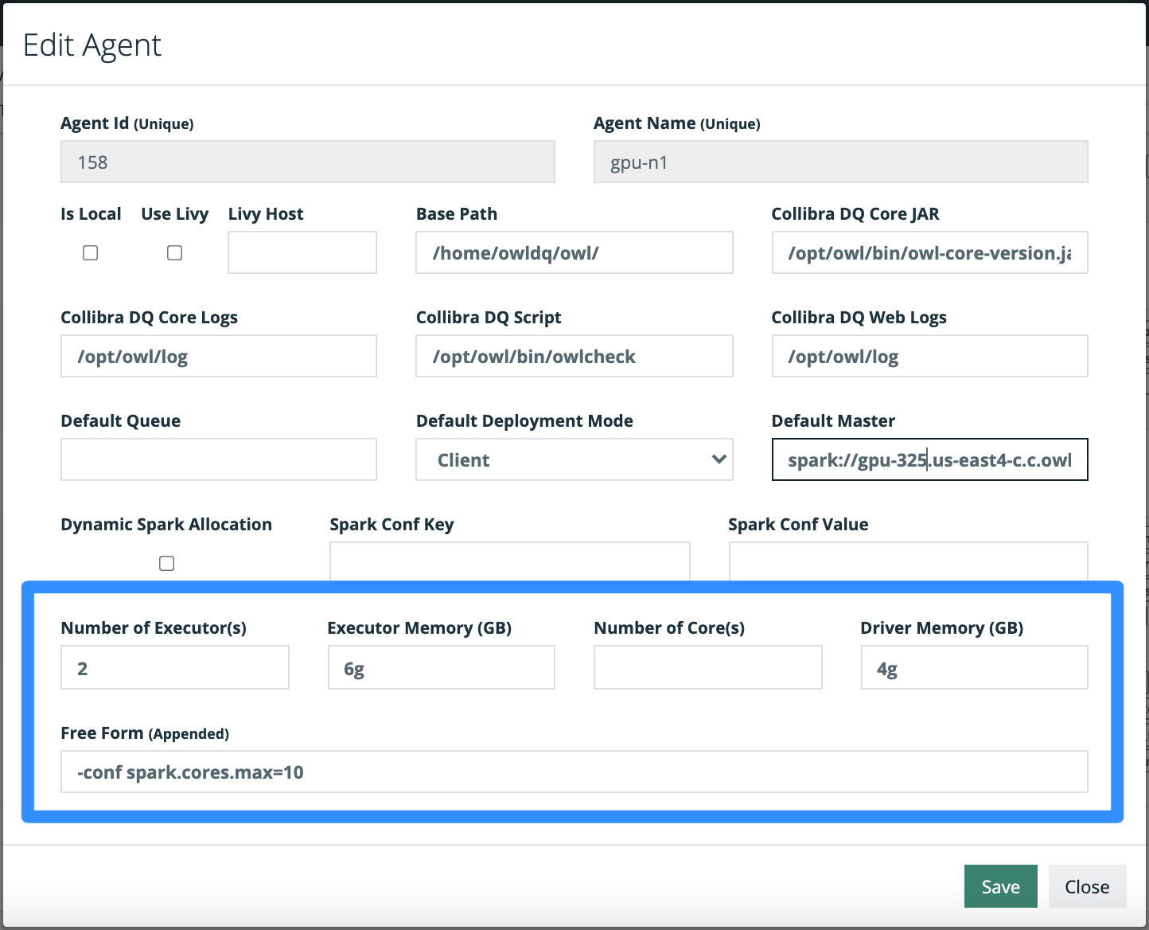
Task: Toggle the Use Livy checkbox
Action: 174,253
